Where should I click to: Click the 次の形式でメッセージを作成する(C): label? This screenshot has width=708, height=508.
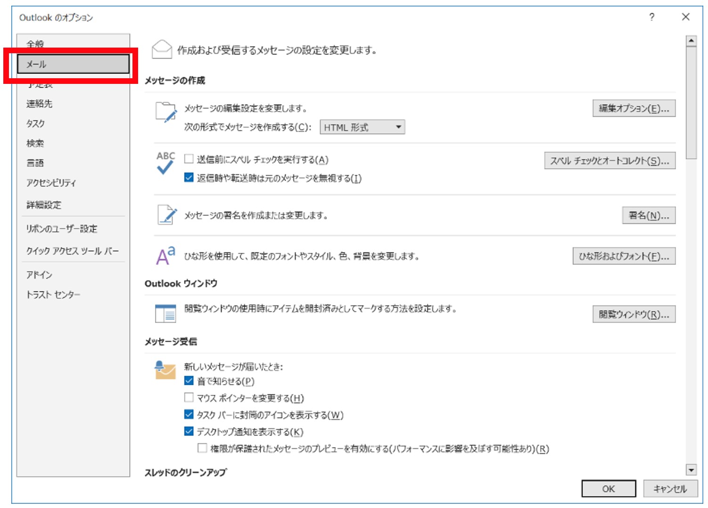(x=247, y=127)
